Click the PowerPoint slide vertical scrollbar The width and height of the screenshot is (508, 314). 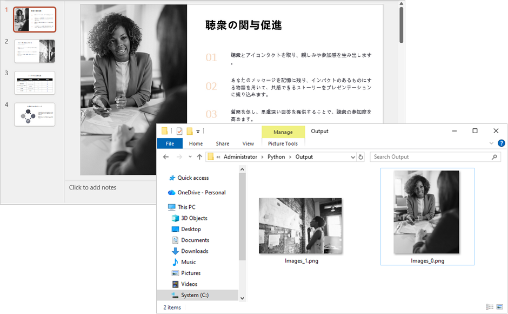pos(401,25)
